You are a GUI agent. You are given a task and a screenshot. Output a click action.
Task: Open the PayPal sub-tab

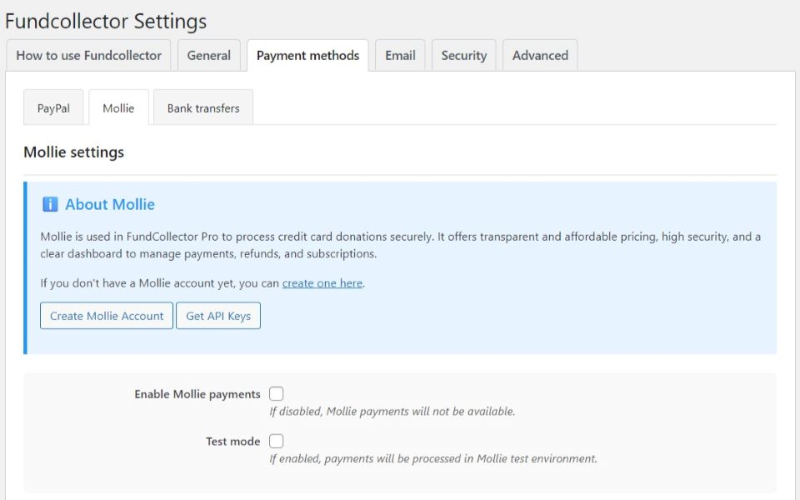click(53, 108)
